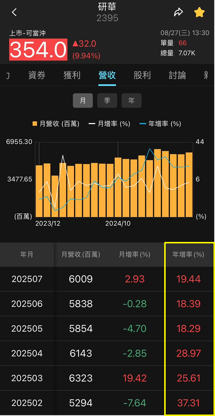The width and height of the screenshot is (215, 416).
Task: Click the 年增率(%) column header
Action: pos(188,255)
